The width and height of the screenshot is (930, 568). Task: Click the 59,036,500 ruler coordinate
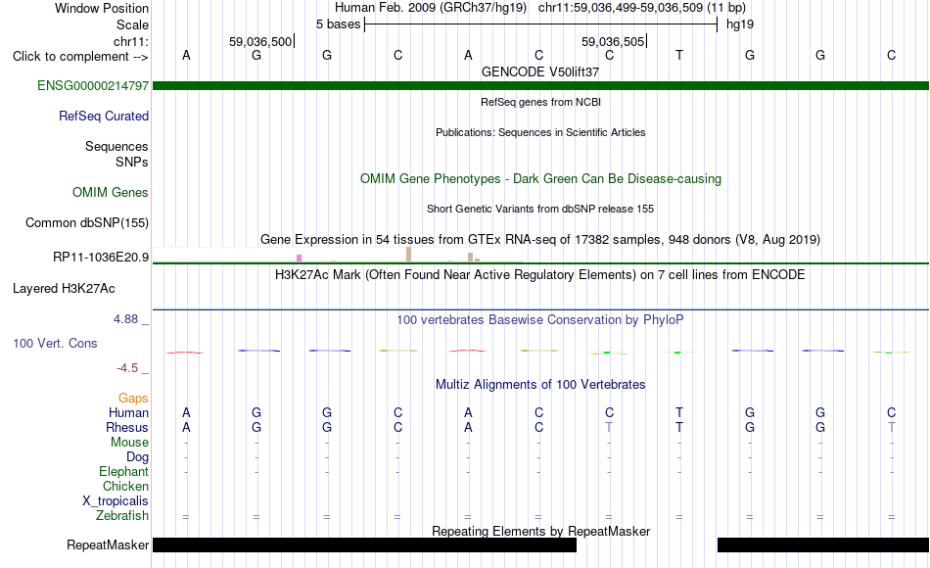[260, 41]
